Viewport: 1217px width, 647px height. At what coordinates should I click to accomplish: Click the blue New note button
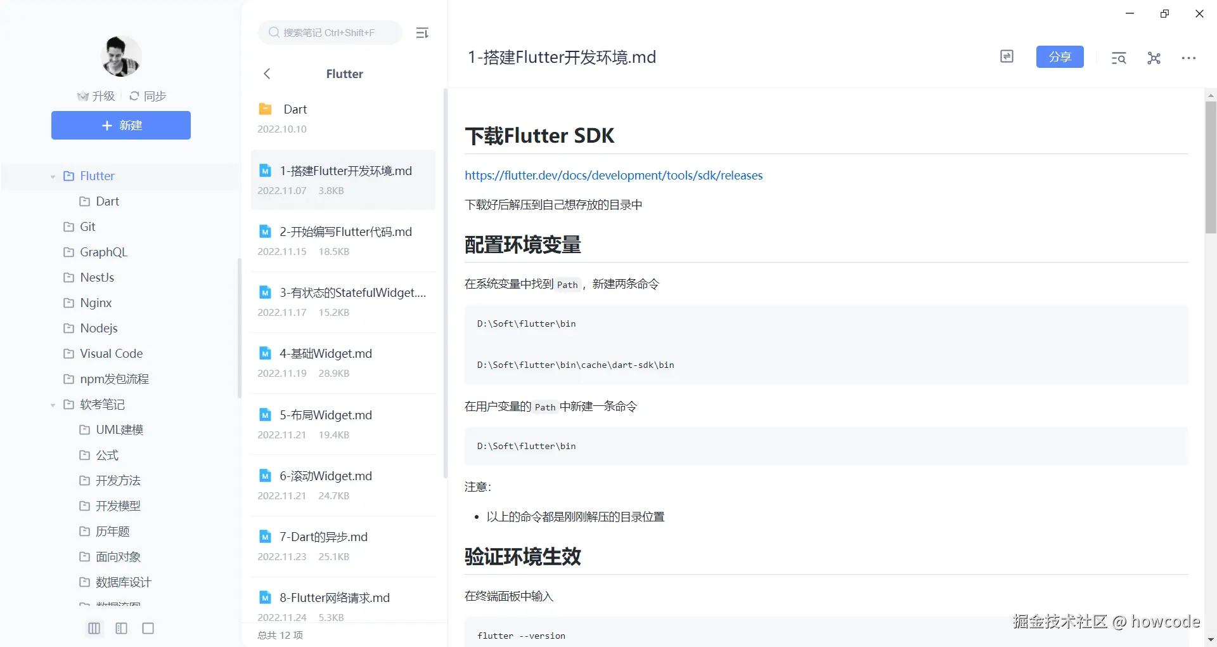(x=121, y=125)
